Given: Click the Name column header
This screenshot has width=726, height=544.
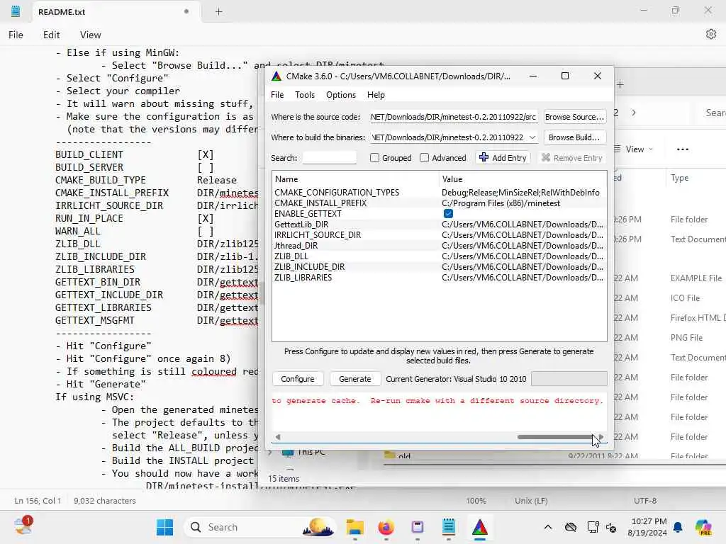Looking at the screenshot, I should pyautogui.click(x=355, y=179).
